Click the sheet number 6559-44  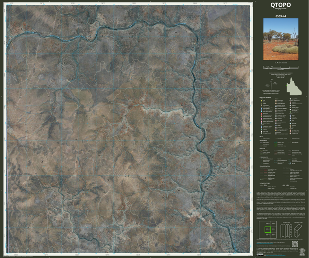280,16
